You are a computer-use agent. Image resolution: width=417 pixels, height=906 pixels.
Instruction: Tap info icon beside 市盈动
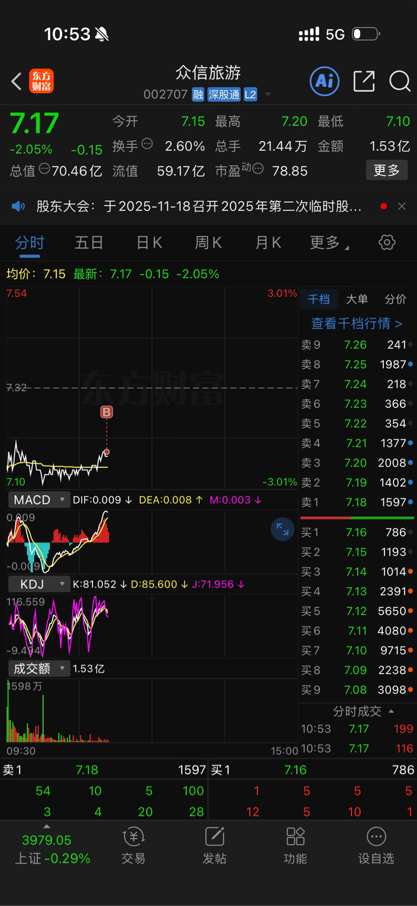pyautogui.click(x=258, y=169)
